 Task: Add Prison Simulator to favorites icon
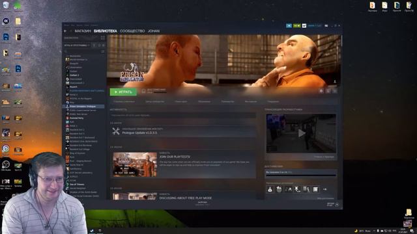click(335, 91)
